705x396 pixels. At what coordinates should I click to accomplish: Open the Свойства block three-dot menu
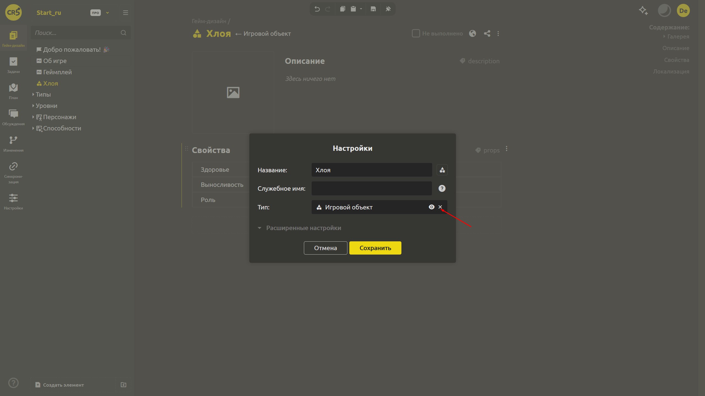click(x=506, y=149)
